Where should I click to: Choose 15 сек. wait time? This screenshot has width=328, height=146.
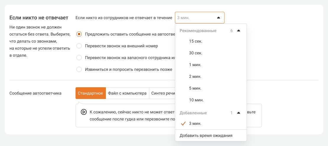(196, 41)
